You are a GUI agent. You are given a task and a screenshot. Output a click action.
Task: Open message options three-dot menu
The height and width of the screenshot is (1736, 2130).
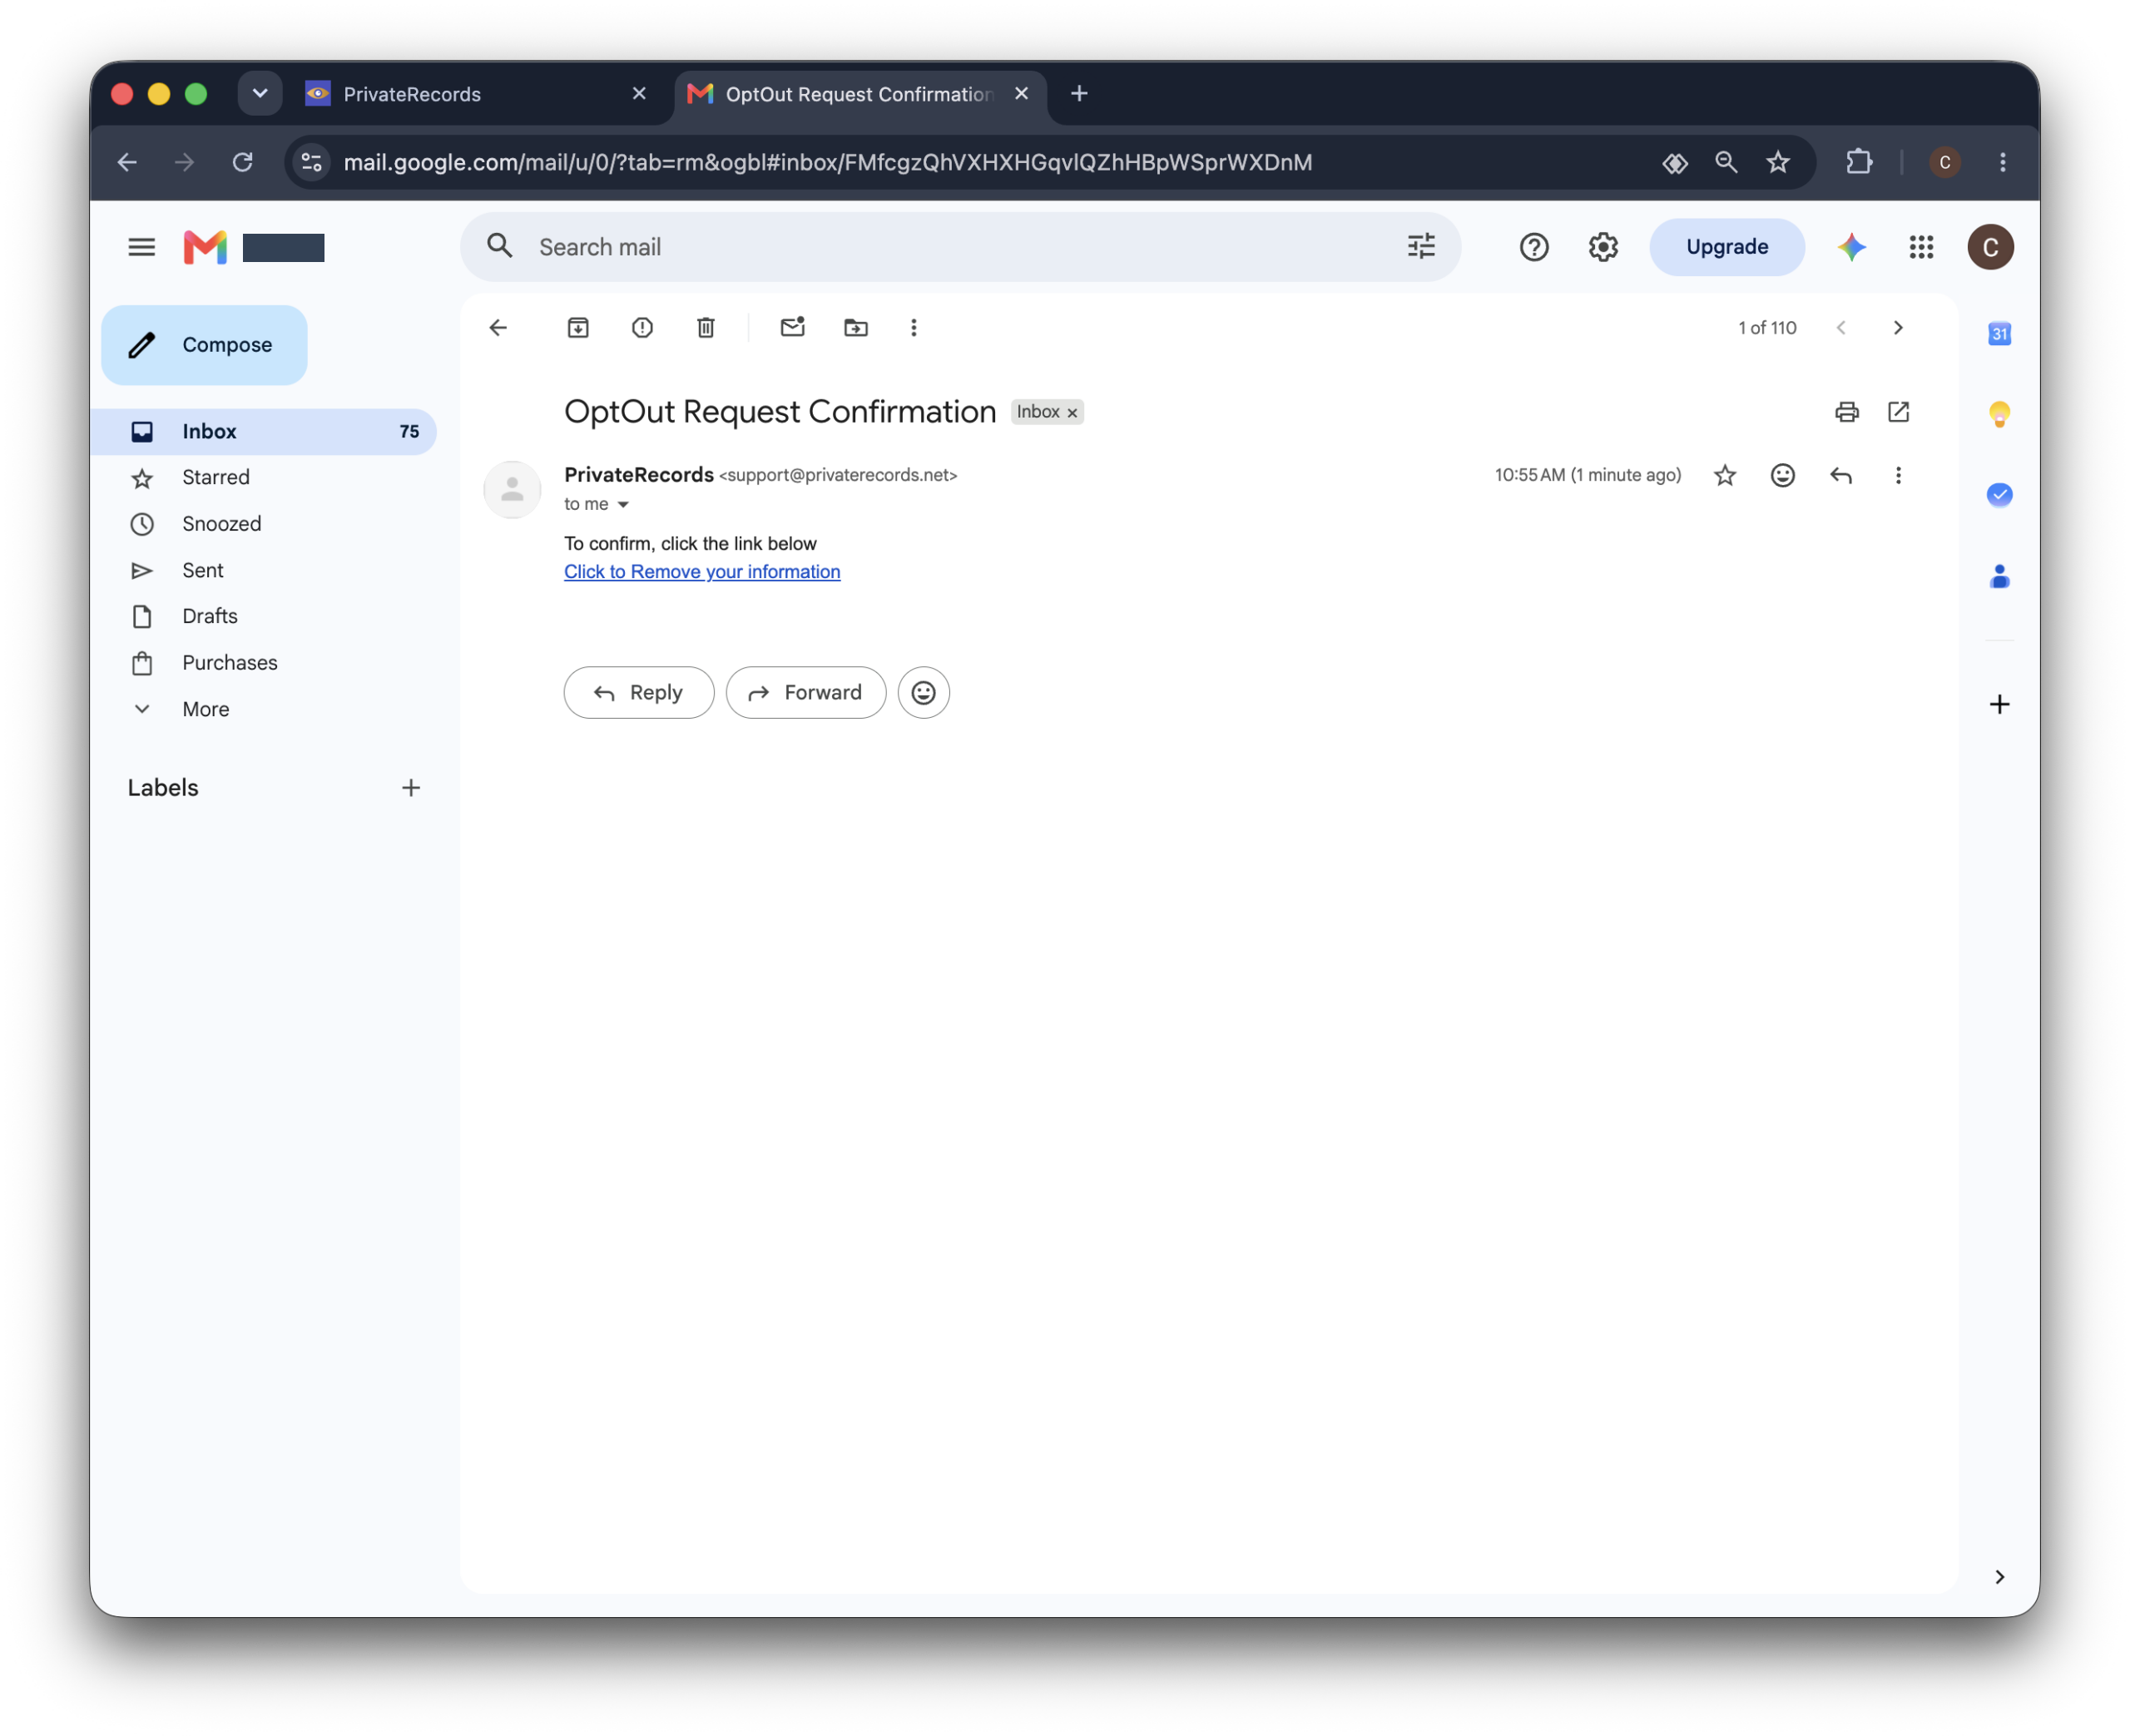(x=1898, y=476)
